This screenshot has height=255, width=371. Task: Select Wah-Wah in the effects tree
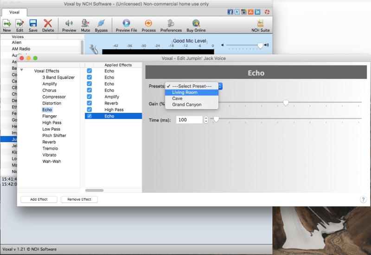point(51,161)
